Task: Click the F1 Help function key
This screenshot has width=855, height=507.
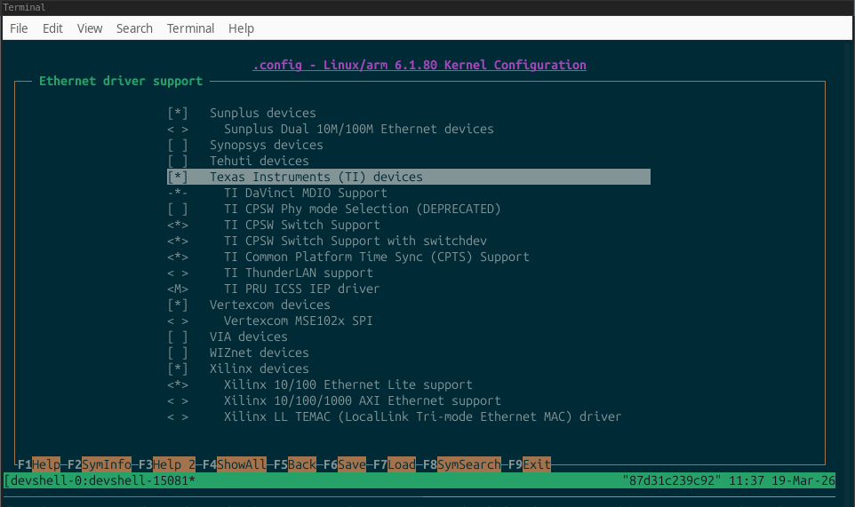Action: [x=39, y=464]
